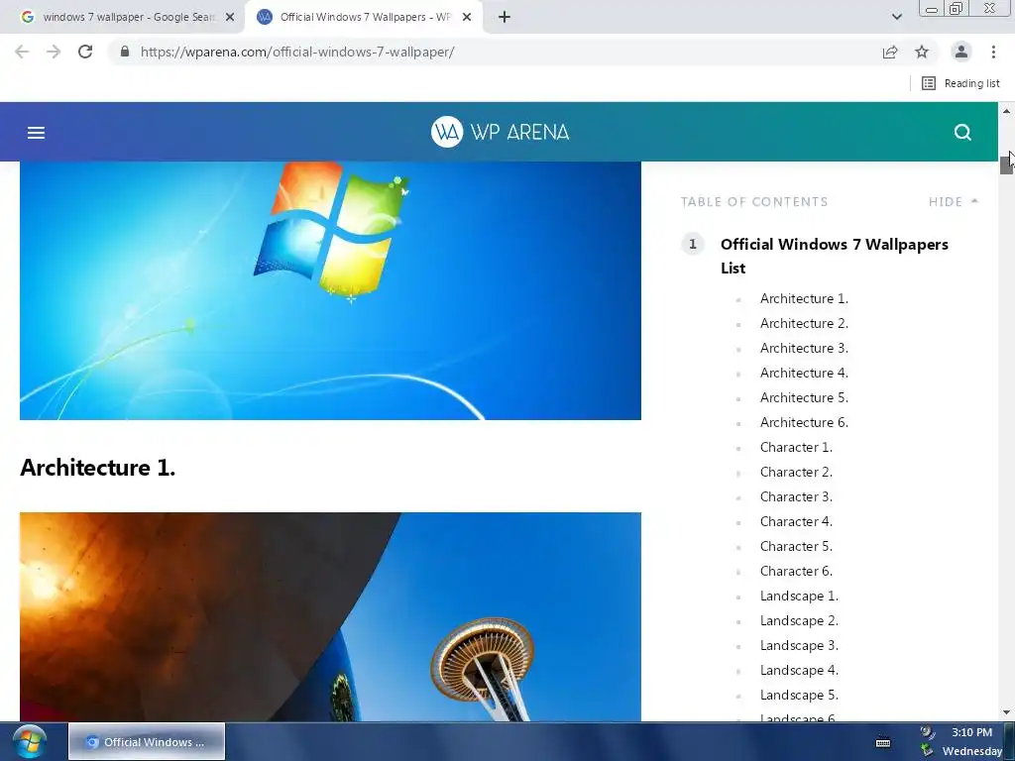Go back to the previous page
1015x761 pixels.
point(22,52)
